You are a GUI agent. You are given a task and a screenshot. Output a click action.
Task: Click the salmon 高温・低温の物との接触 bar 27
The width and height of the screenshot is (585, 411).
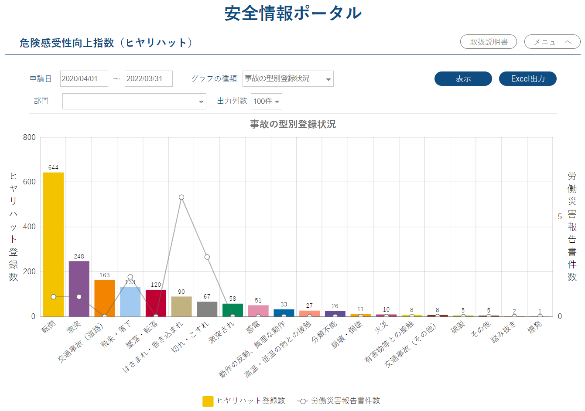coord(309,313)
